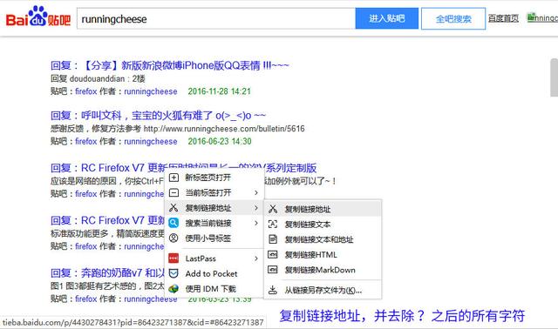
Task: Click the new tab plus icon in context menu
Action: (x=174, y=178)
